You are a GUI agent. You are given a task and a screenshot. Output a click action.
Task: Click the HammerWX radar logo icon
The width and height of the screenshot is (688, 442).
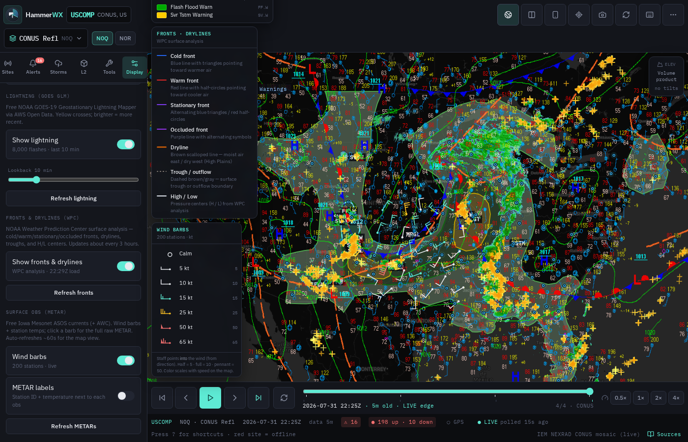(x=13, y=15)
